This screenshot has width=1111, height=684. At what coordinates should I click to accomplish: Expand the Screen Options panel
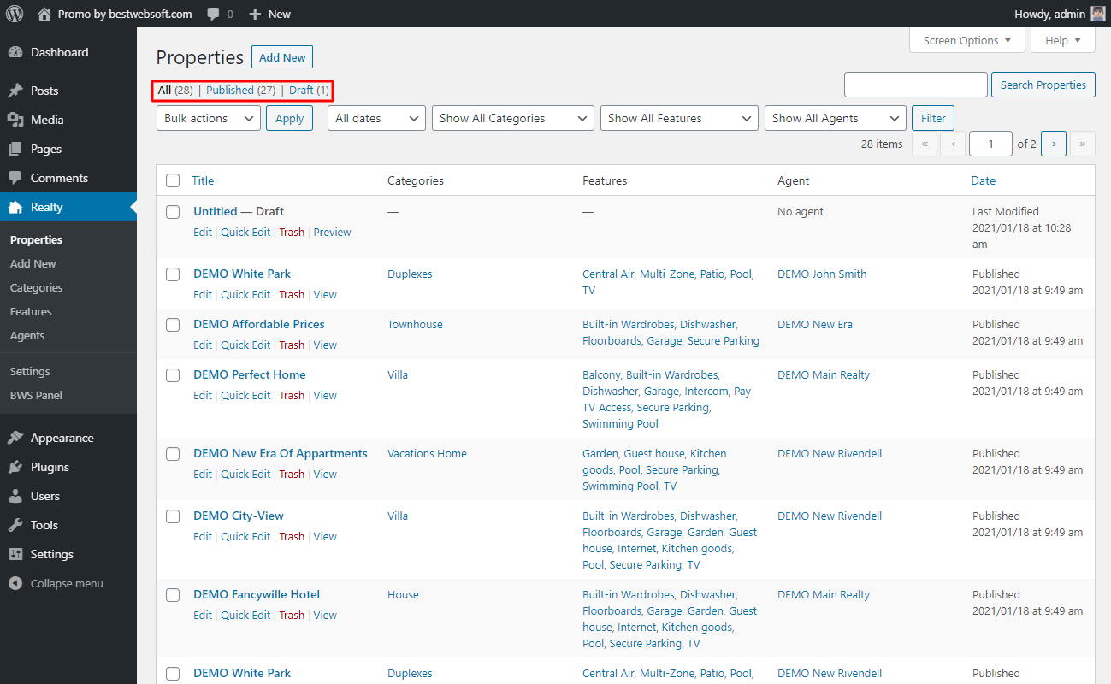click(x=967, y=40)
